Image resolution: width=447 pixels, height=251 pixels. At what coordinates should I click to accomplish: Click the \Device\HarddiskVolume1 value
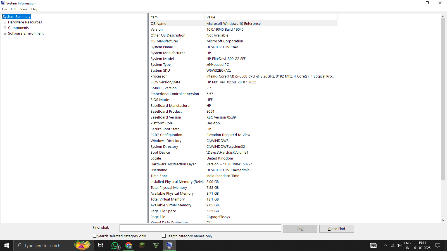[x=227, y=153]
